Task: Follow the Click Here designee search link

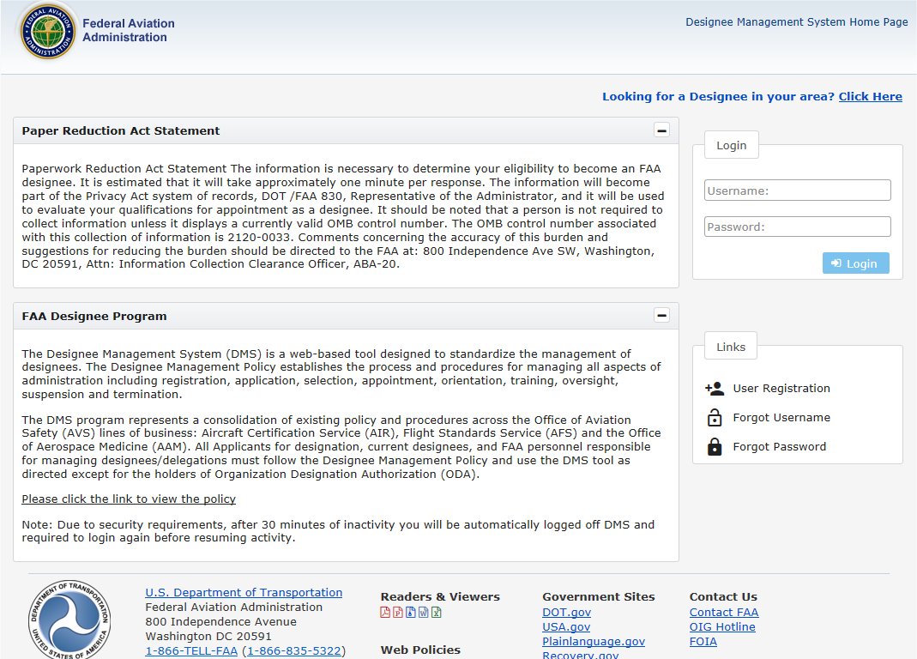Action: click(x=870, y=97)
